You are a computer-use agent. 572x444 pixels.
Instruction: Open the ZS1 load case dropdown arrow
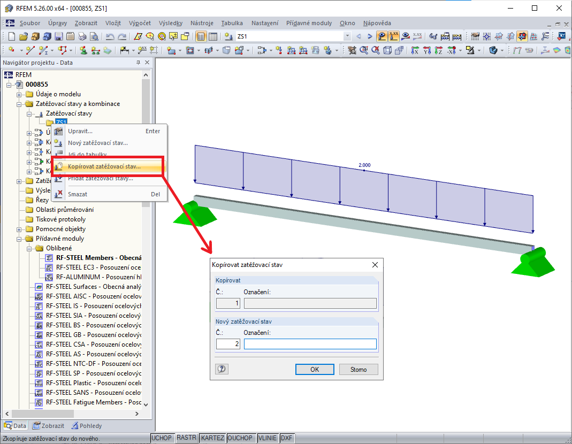[347, 36]
